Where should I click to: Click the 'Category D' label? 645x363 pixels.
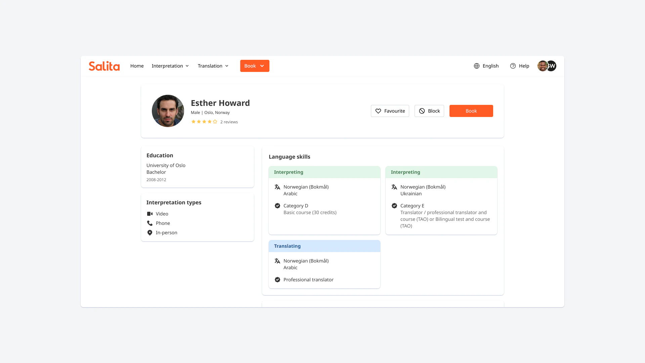(296, 206)
